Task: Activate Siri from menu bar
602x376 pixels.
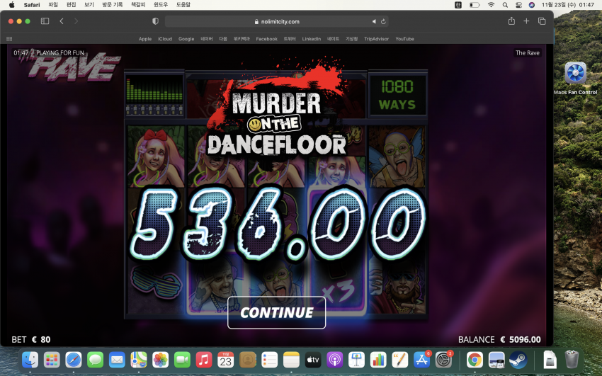Action: [x=532, y=5]
